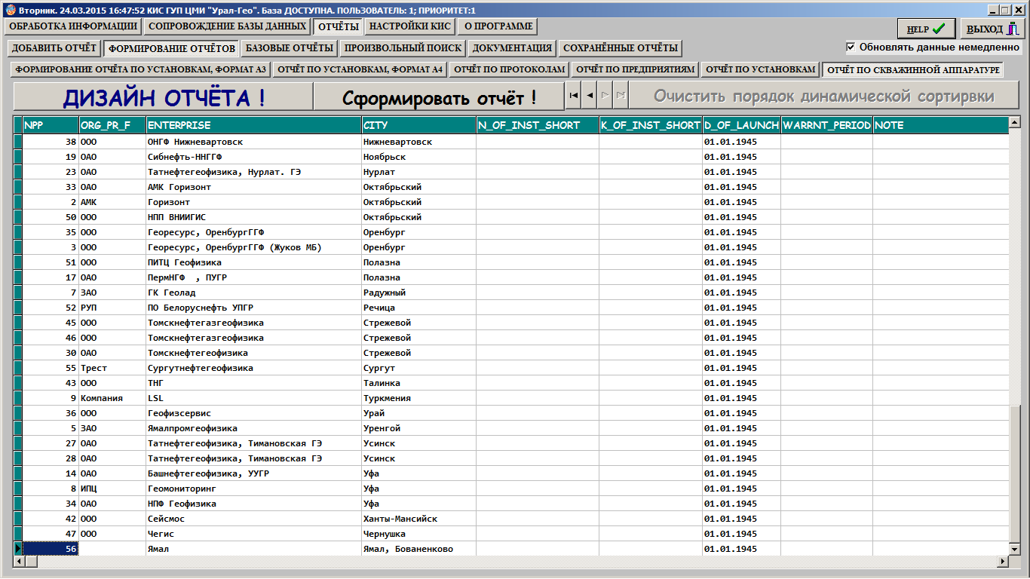This screenshot has width=1030, height=579.
Task: Click the ENTERPRISE column header
Action: click(254, 125)
